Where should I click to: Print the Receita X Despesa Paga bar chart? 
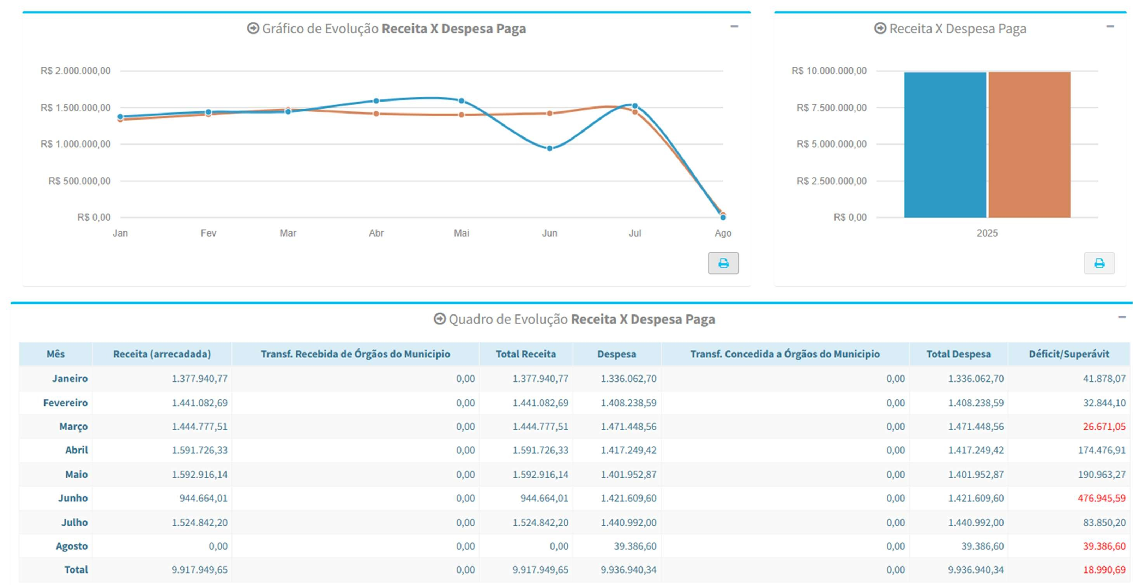(1099, 263)
